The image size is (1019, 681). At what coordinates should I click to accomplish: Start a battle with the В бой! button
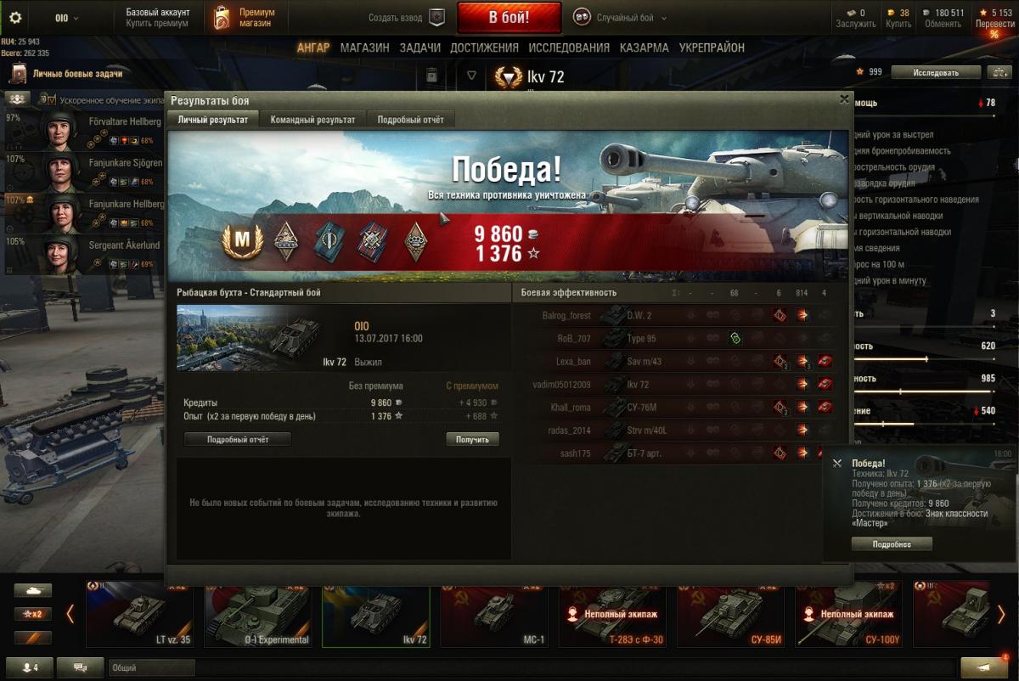click(509, 17)
